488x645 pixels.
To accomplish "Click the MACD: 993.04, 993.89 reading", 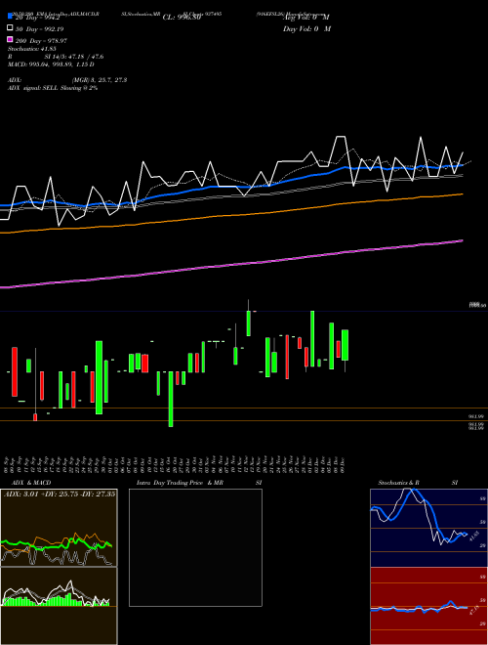I will coord(51,64).
